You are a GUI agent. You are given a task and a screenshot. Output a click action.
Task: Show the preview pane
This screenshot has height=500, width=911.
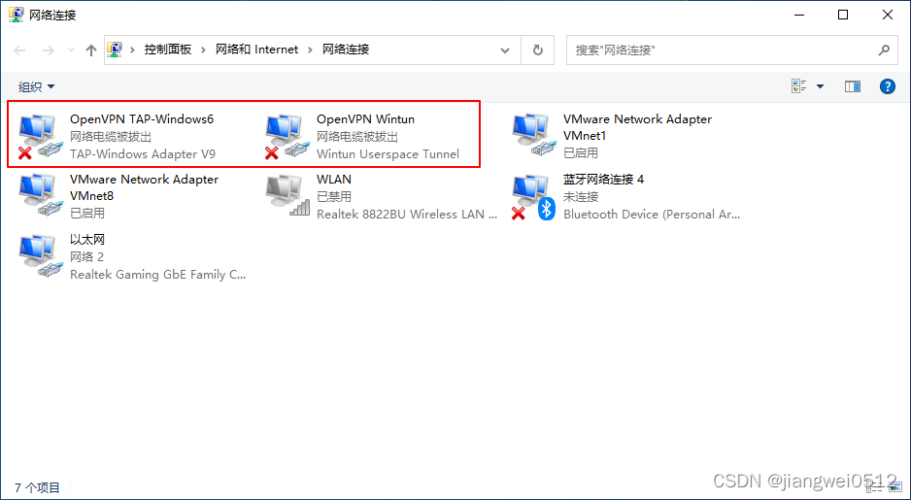853,86
